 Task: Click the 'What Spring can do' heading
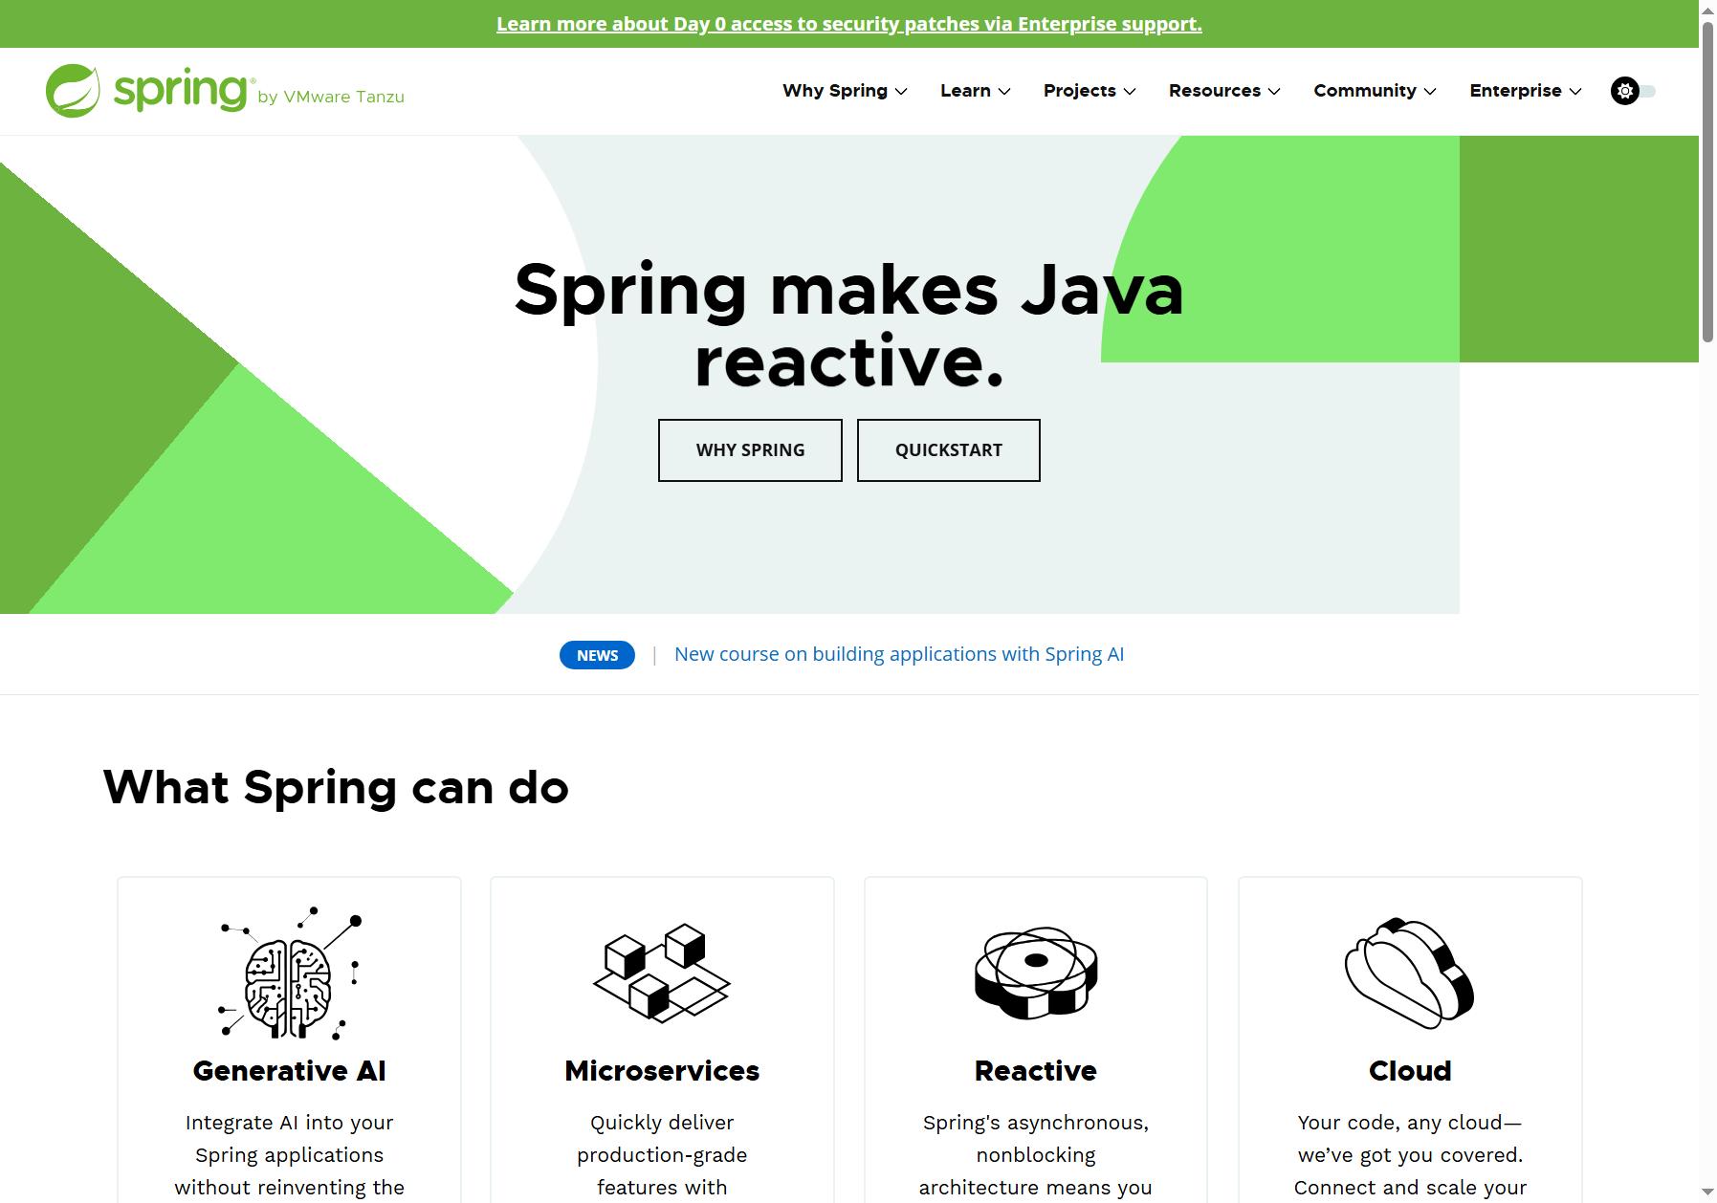(336, 788)
